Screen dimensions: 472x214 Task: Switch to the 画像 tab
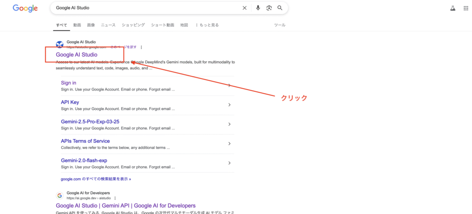click(91, 25)
